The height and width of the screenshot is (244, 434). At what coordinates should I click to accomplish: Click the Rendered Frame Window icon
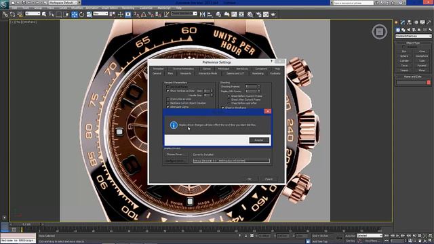coord(266,14)
